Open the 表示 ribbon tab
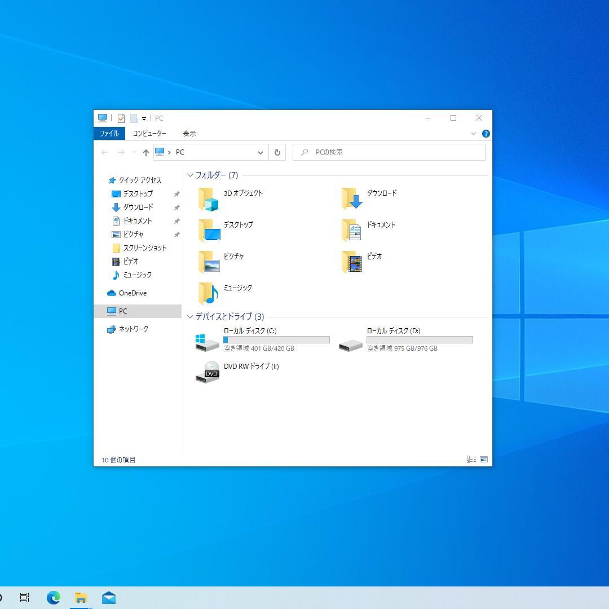Viewport: 609px width, 609px height. [189, 133]
